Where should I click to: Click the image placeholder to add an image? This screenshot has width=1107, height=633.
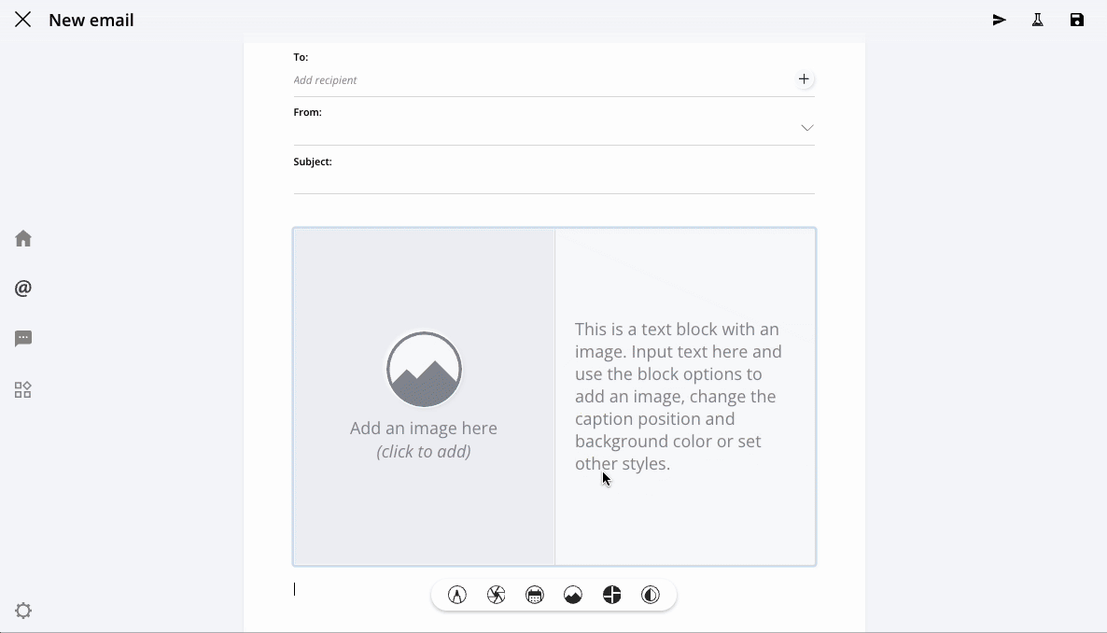[425, 370]
